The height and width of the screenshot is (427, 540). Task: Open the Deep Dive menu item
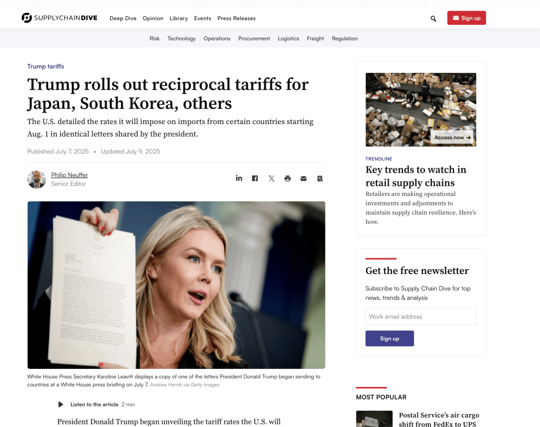tap(123, 18)
